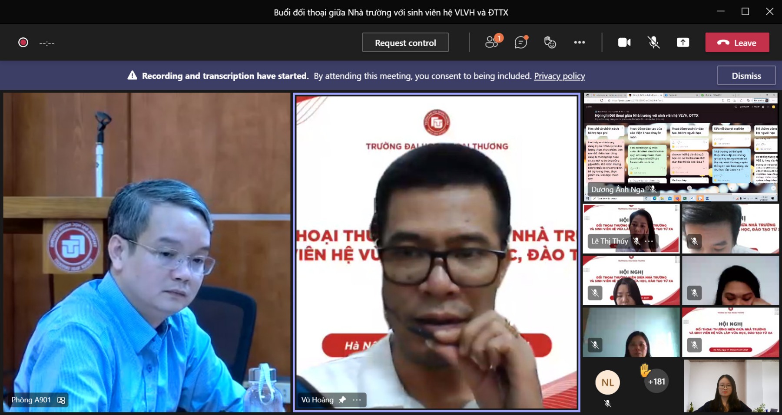Click the screen icon beside Phòng A901
This screenshot has height=415, width=782.
tap(61, 400)
